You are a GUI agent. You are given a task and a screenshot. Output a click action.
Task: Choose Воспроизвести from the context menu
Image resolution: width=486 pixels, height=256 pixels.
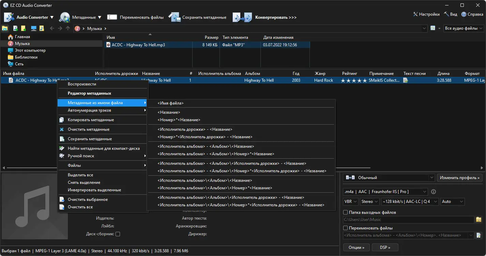(103, 84)
